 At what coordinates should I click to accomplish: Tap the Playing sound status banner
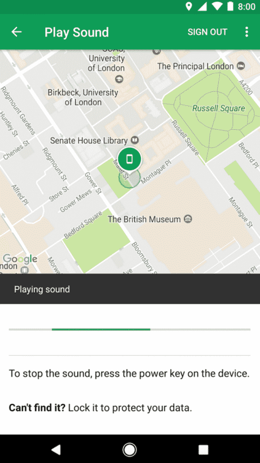pos(130,289)
